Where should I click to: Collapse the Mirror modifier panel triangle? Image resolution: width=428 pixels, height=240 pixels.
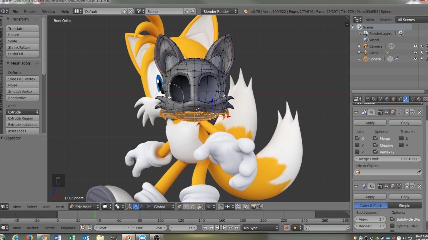[356, 112]
